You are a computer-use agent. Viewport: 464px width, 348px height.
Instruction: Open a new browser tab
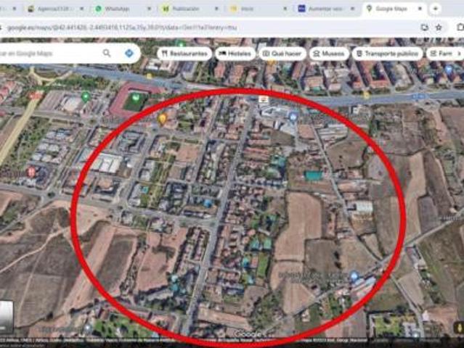[x=435, y=9]
